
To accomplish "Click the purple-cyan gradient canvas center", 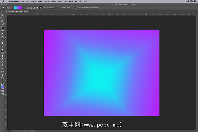I will click(101, 73).
